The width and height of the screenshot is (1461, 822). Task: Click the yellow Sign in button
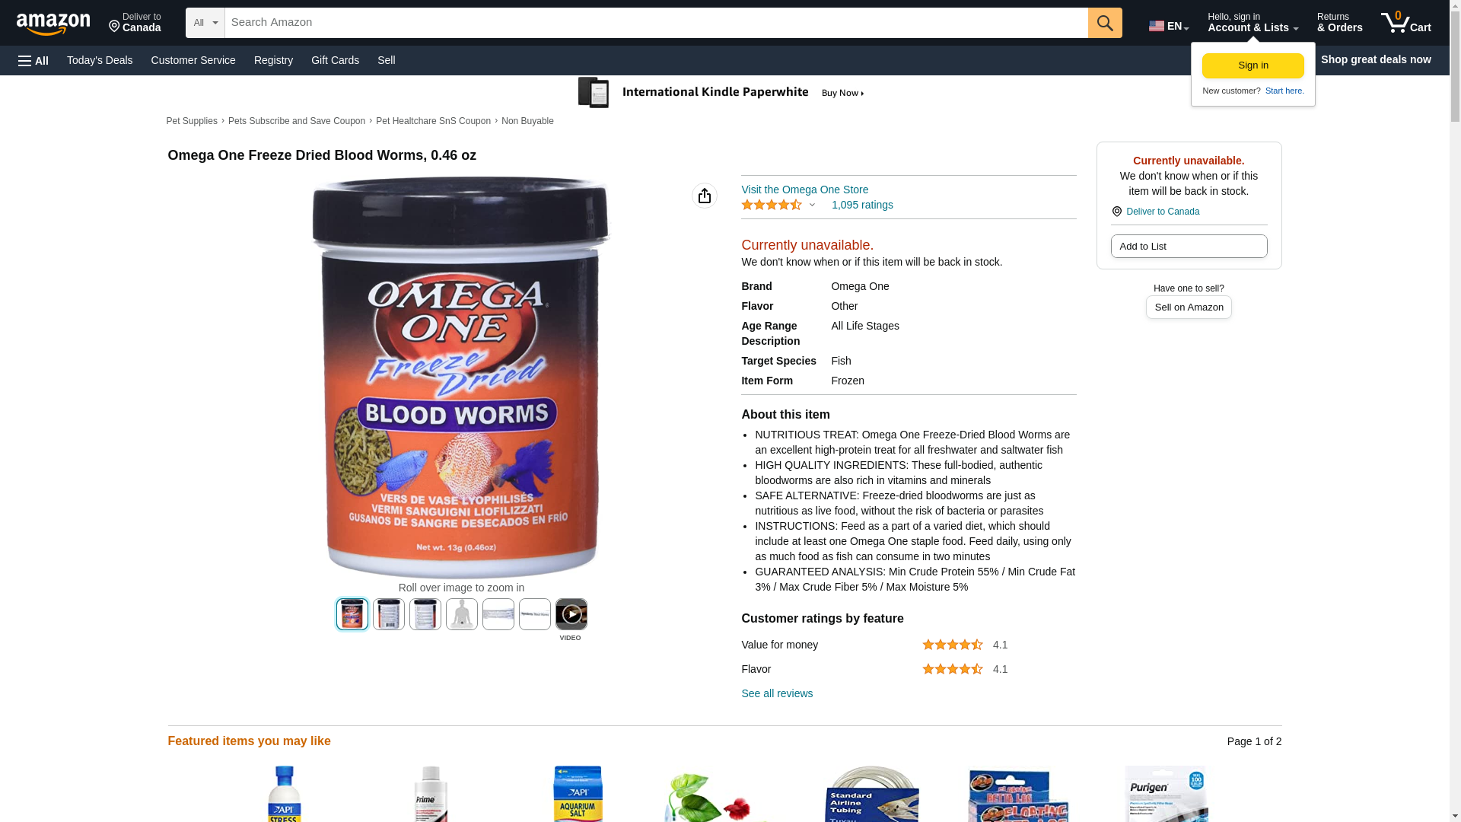coord(1253,65)
